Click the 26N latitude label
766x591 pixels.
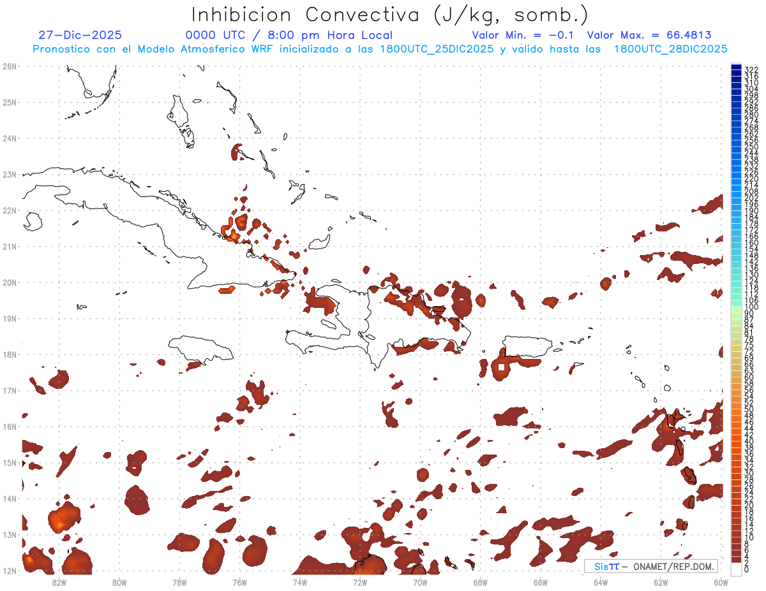click(x=9, y=66)
